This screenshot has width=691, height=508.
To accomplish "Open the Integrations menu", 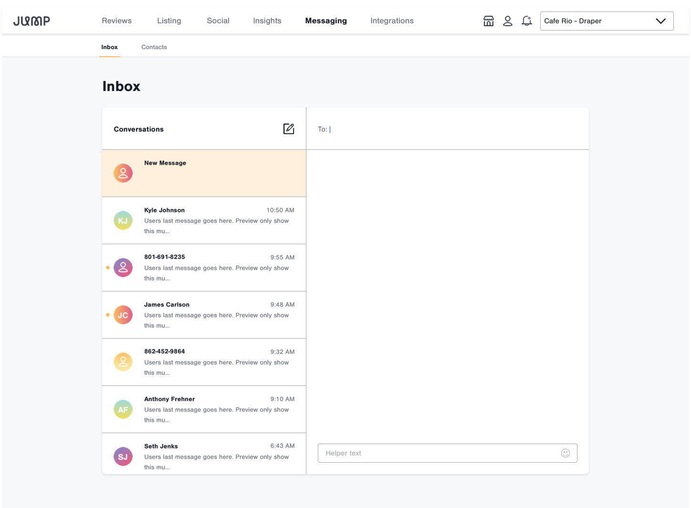I will pyautogui.click(x=392, y=21).
